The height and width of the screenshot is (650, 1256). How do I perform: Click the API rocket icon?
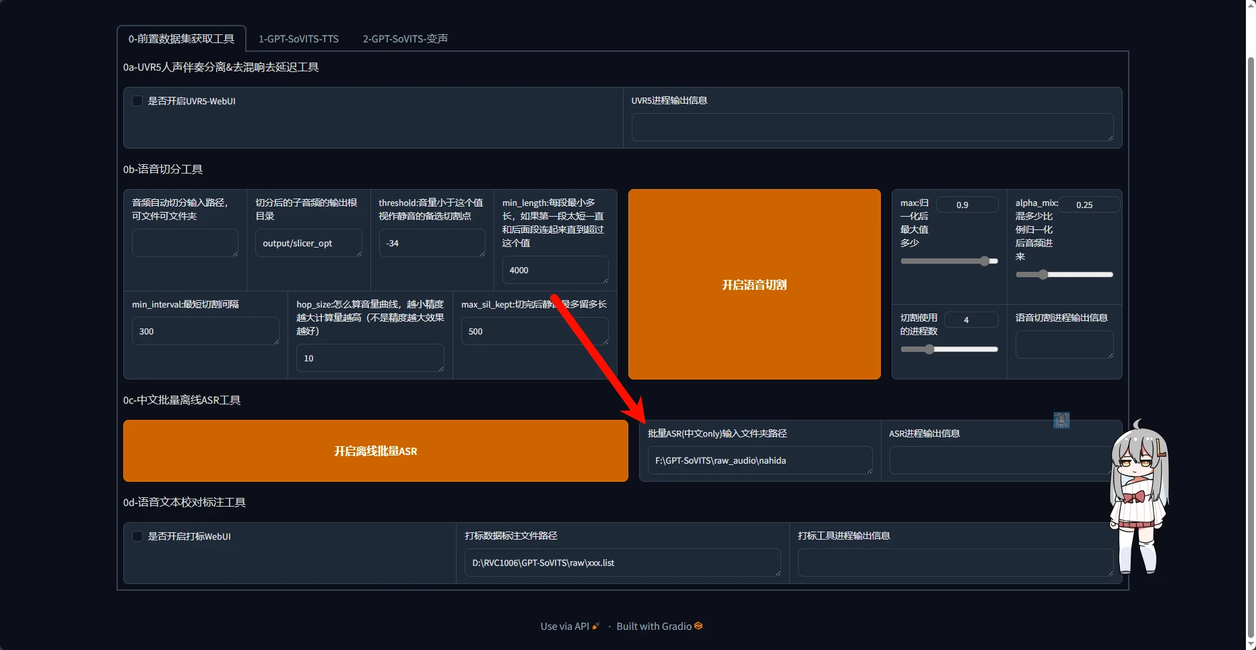[595, 626]
